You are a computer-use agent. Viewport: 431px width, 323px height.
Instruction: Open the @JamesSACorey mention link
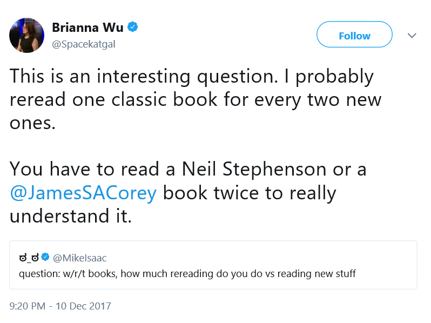(83, 193)
